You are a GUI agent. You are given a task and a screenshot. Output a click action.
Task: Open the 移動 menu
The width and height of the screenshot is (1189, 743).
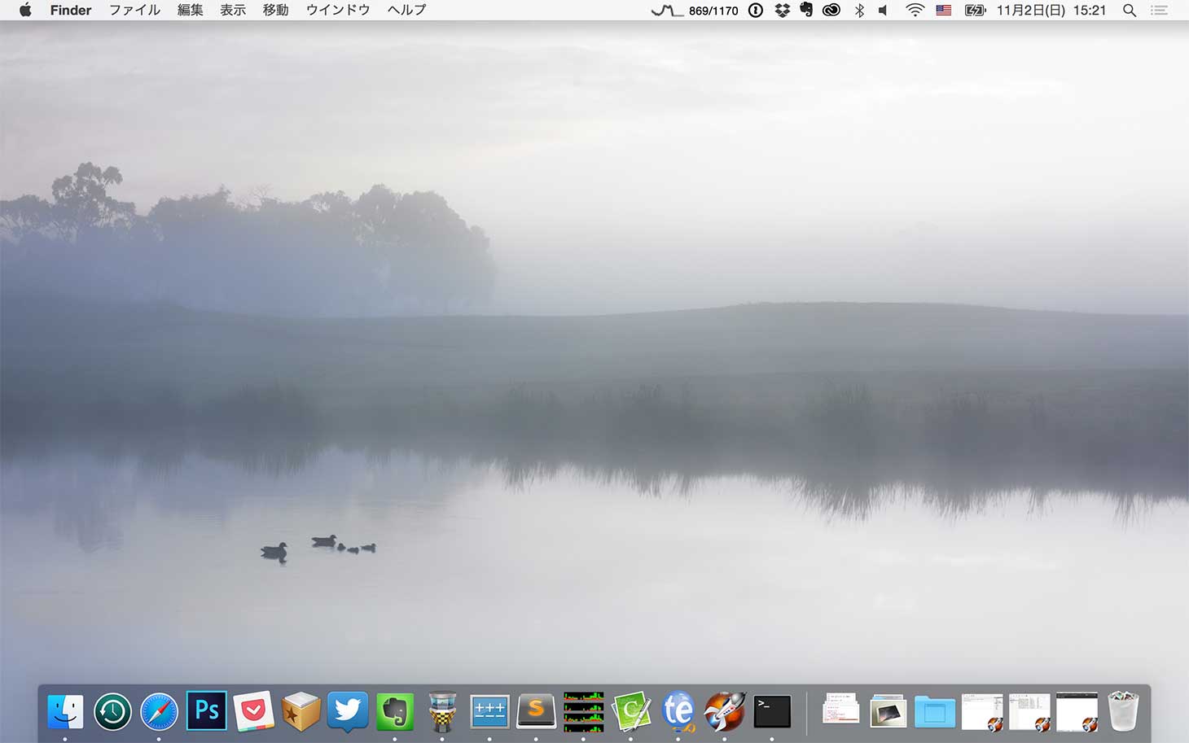pyautogui.click(x=275, y=10)
